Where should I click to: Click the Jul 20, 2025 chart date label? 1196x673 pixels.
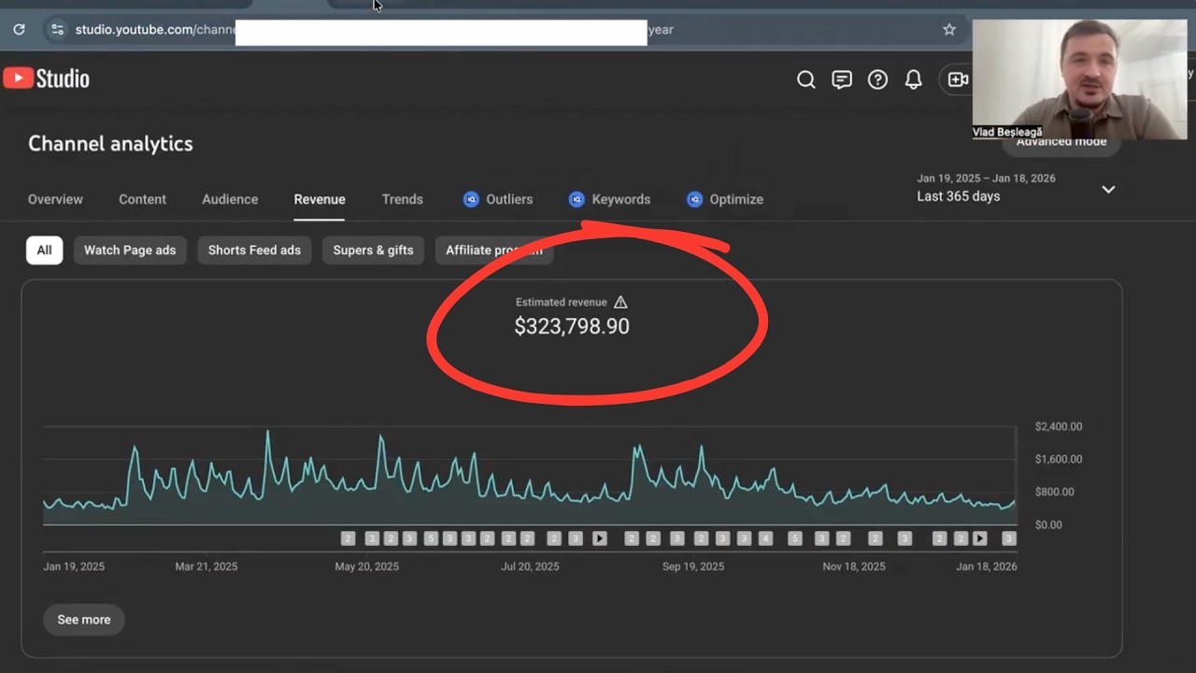point(531,566)
